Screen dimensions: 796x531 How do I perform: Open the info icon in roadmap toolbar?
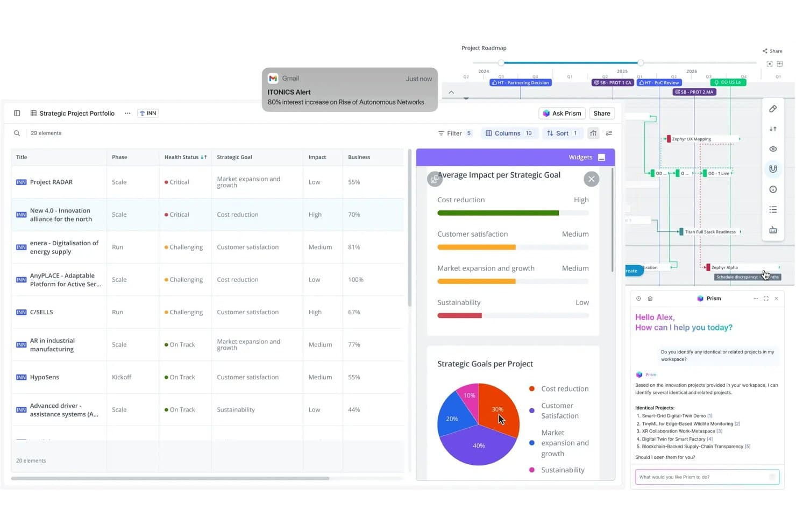(x=773, y=189)
